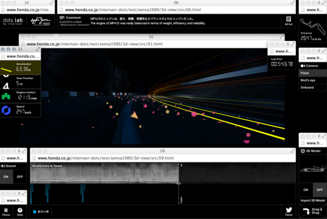This screenshot has width=327, height=219.
Task: Click the address bar of window 10
Action: (x=27, y=10)
